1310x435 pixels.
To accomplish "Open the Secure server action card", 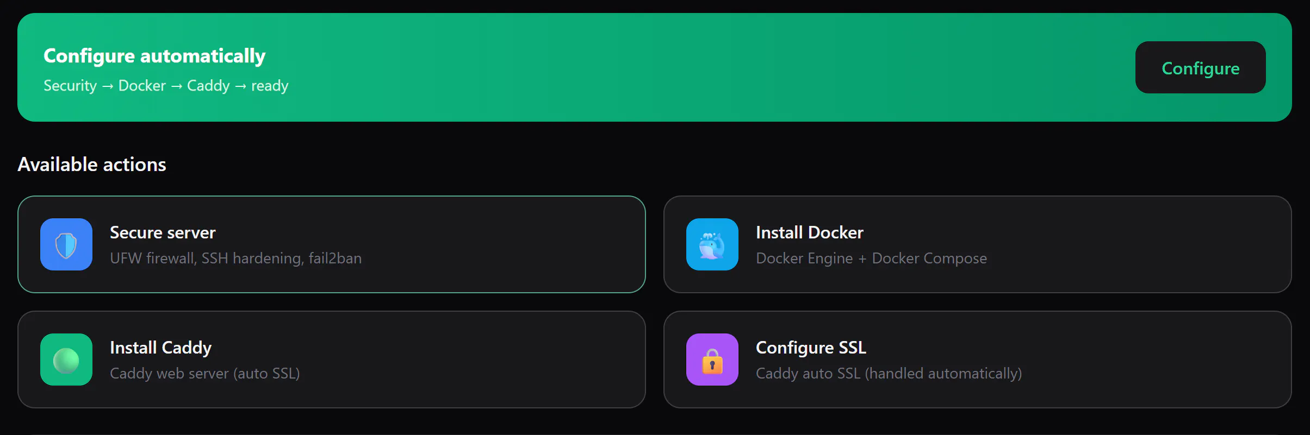I will tap(332, 244).
